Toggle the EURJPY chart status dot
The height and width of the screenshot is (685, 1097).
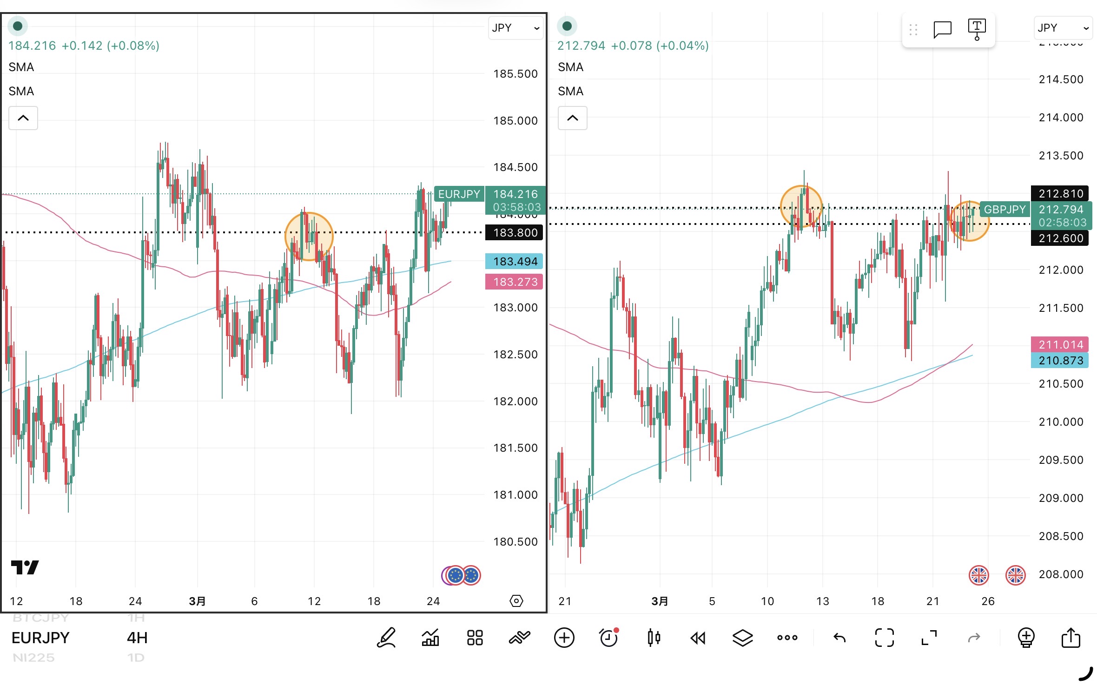18,26
